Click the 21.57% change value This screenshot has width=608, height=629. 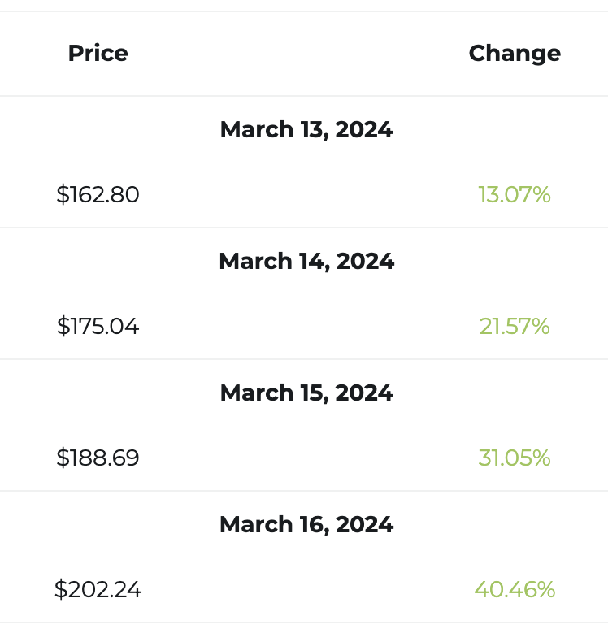[x=515, y=327]
